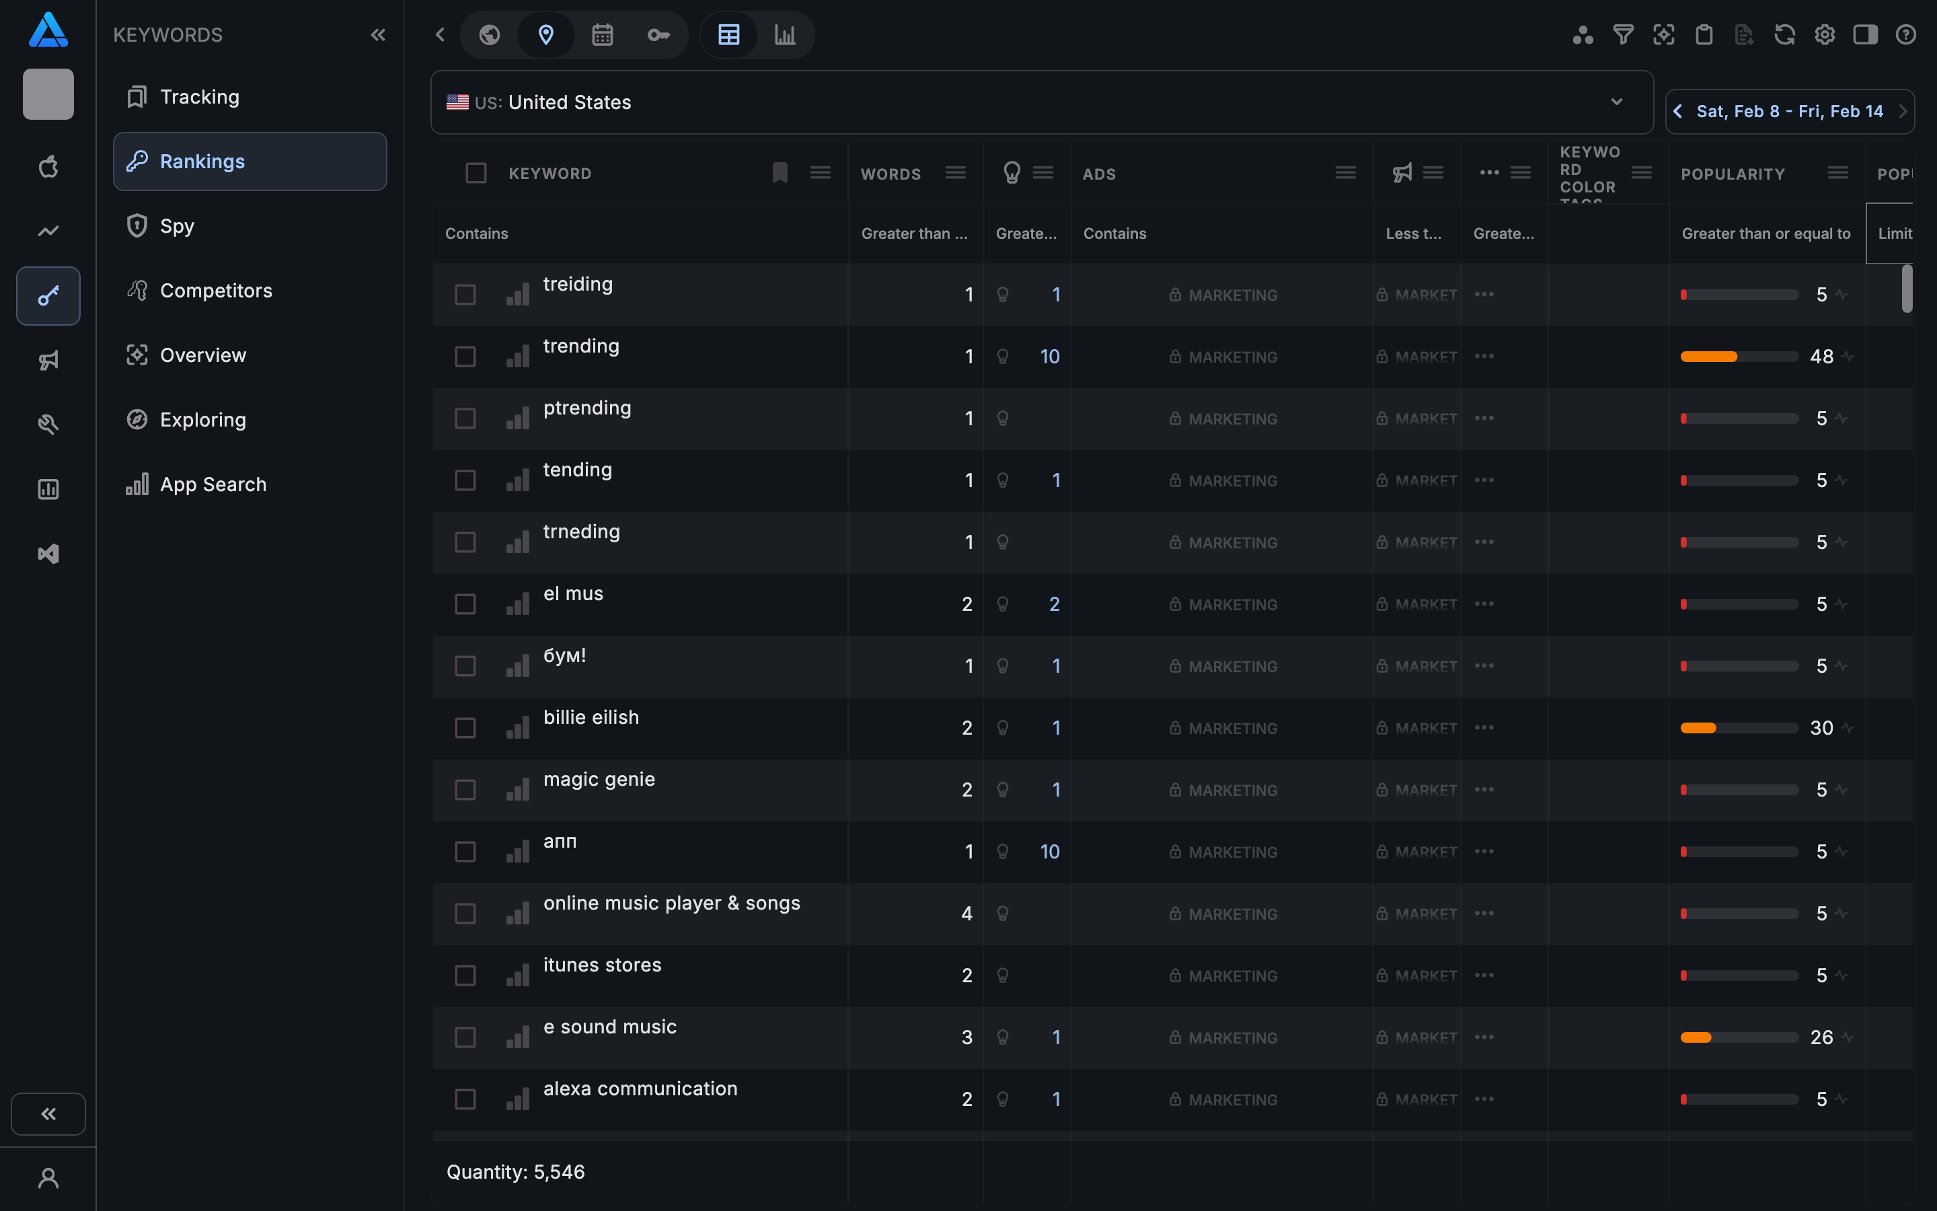Click the refresh data icon
Viewport: 1937px width, 1211px height.
click(1784, 34)
